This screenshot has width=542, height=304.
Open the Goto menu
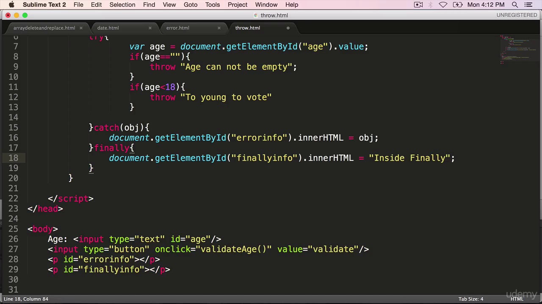click(191, 5)
